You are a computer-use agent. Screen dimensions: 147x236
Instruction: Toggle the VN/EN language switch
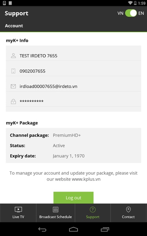pyautogui.click(x=131, y=13)
